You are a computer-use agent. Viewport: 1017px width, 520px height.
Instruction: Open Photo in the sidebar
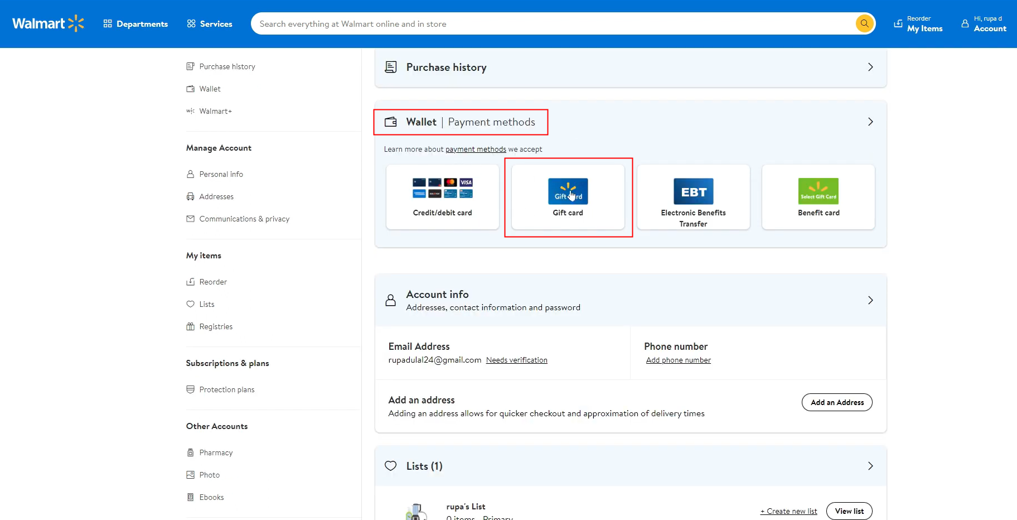coord(209,475)
